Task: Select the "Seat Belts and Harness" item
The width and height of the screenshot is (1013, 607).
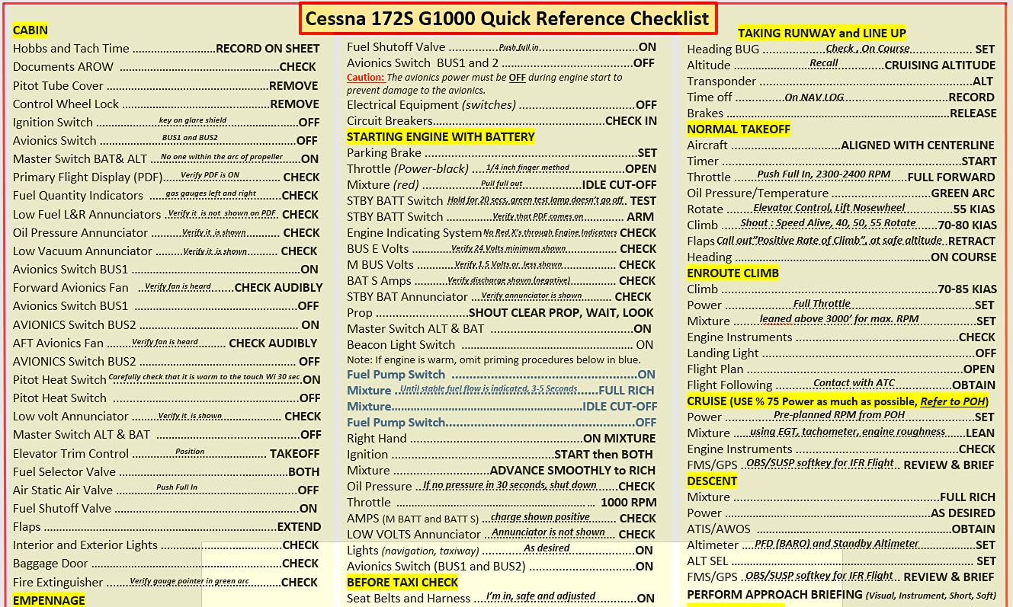Action: (x=502, y=599)
